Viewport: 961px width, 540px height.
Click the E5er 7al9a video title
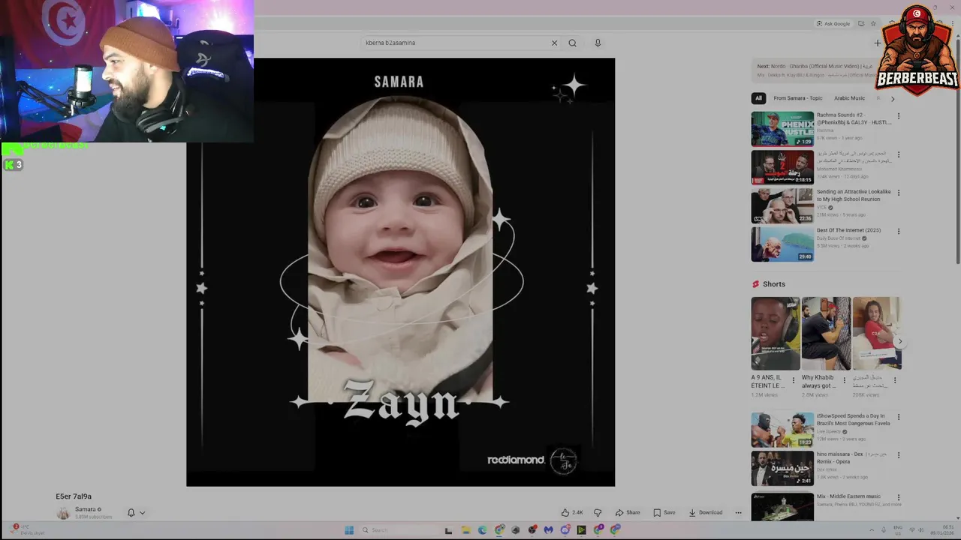pos(74,496)
